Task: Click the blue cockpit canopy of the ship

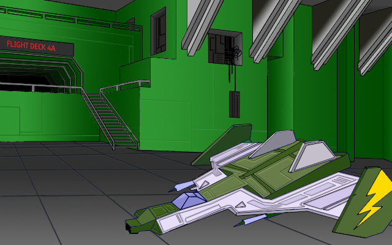Action: click(x=188, y=199)
